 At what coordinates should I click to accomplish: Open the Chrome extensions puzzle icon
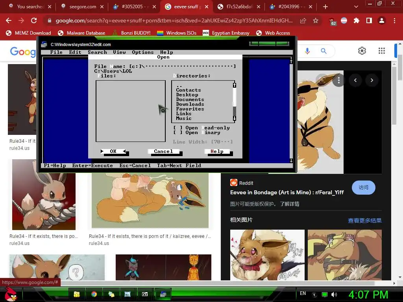(356, 20)
